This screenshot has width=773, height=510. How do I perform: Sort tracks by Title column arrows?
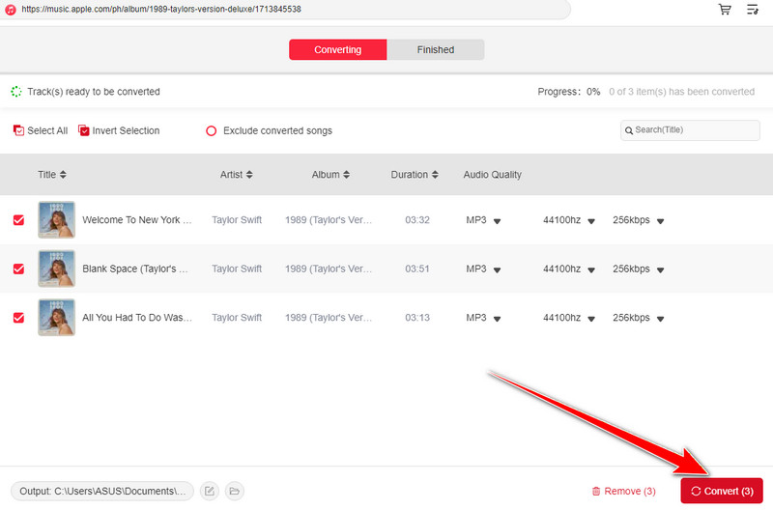[63, 175]
